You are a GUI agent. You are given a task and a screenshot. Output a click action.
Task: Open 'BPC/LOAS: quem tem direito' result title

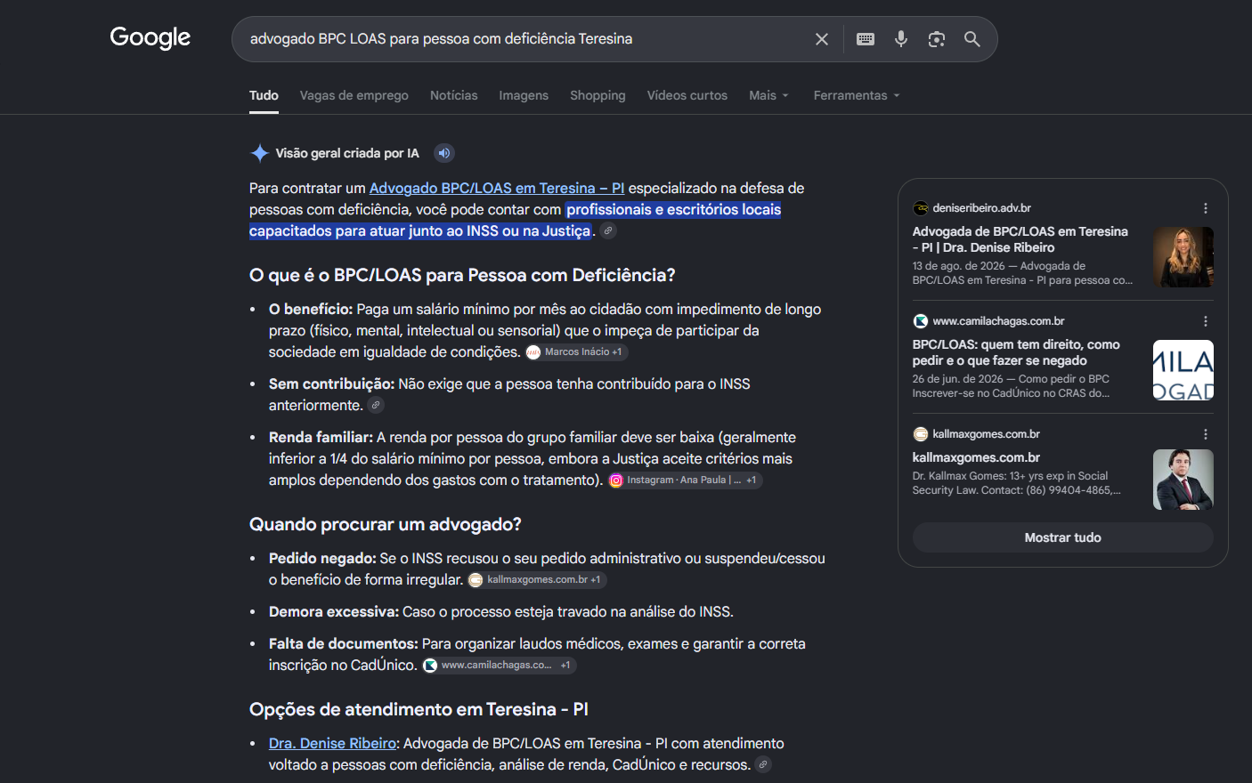[1016, 352]
